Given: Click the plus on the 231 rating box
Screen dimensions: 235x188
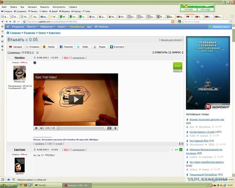Looking at the screenshot, I should pos(180,71).
